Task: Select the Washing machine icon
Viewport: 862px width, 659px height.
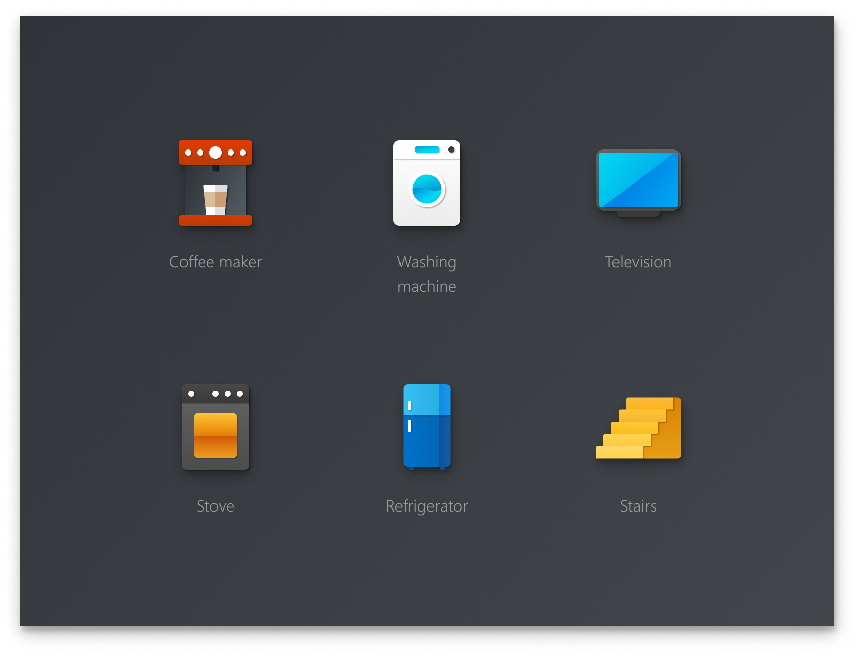Action: 427,183
